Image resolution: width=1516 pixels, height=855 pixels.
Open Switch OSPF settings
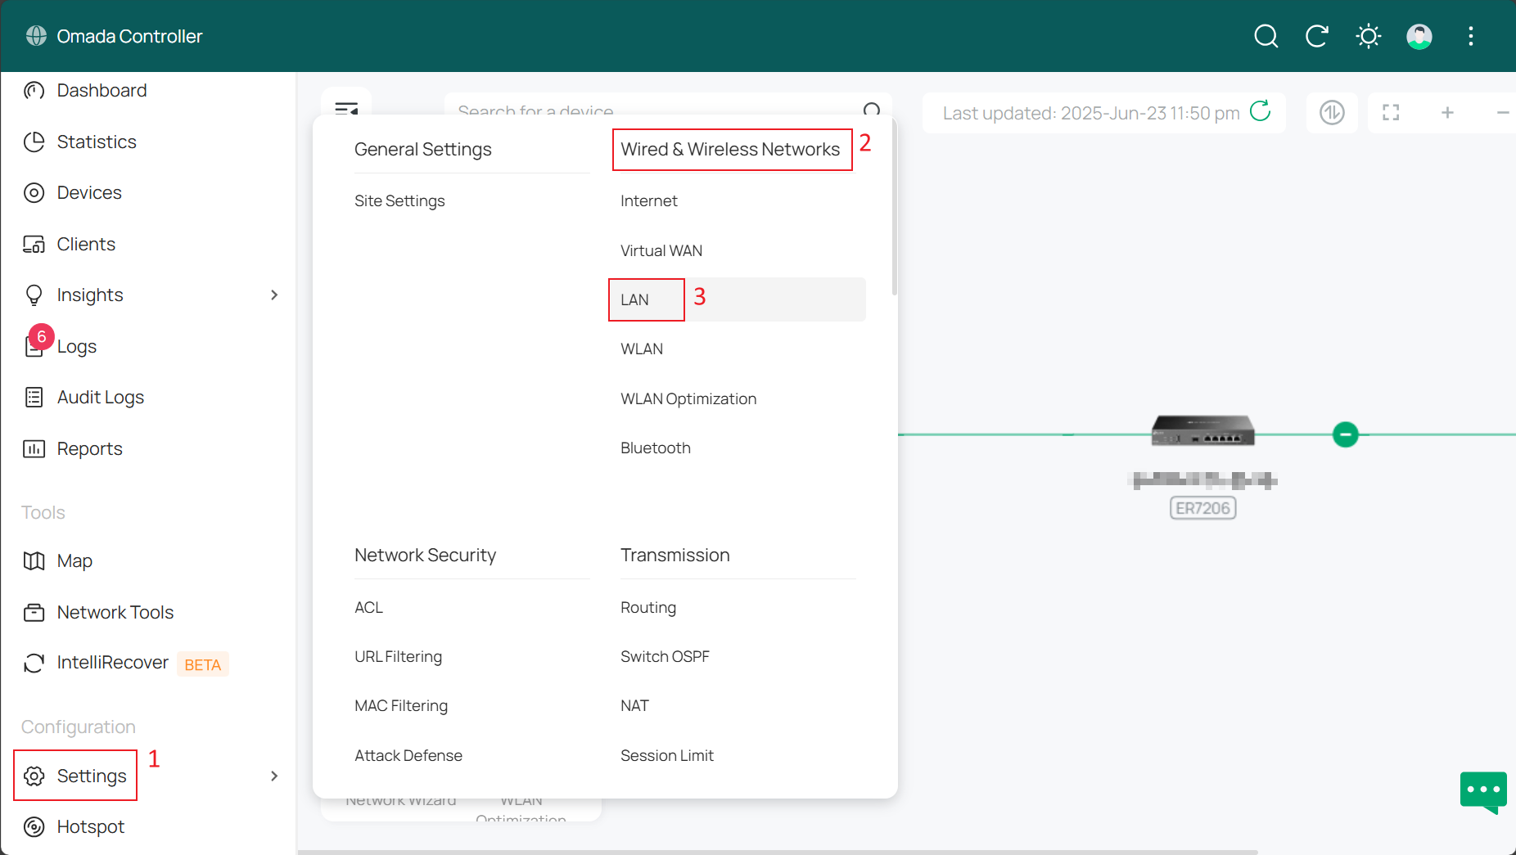[x=665, y=656]
